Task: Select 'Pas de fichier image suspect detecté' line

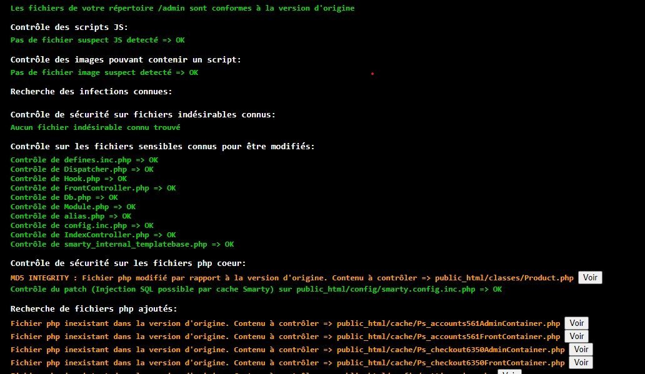Action: [104, 72]
